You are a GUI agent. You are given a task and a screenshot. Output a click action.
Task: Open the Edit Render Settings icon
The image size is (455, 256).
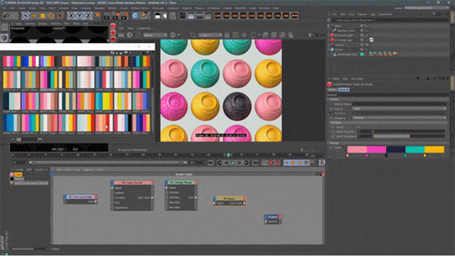[125, 16]
